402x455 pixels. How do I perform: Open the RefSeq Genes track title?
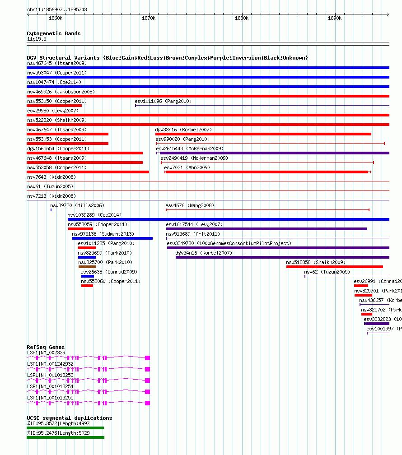46,348
